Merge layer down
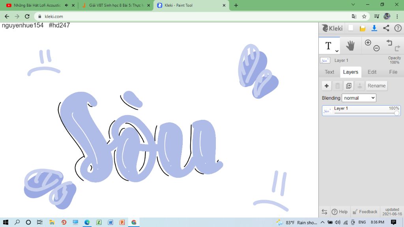 pyautogui.click(x=360, y=86)
